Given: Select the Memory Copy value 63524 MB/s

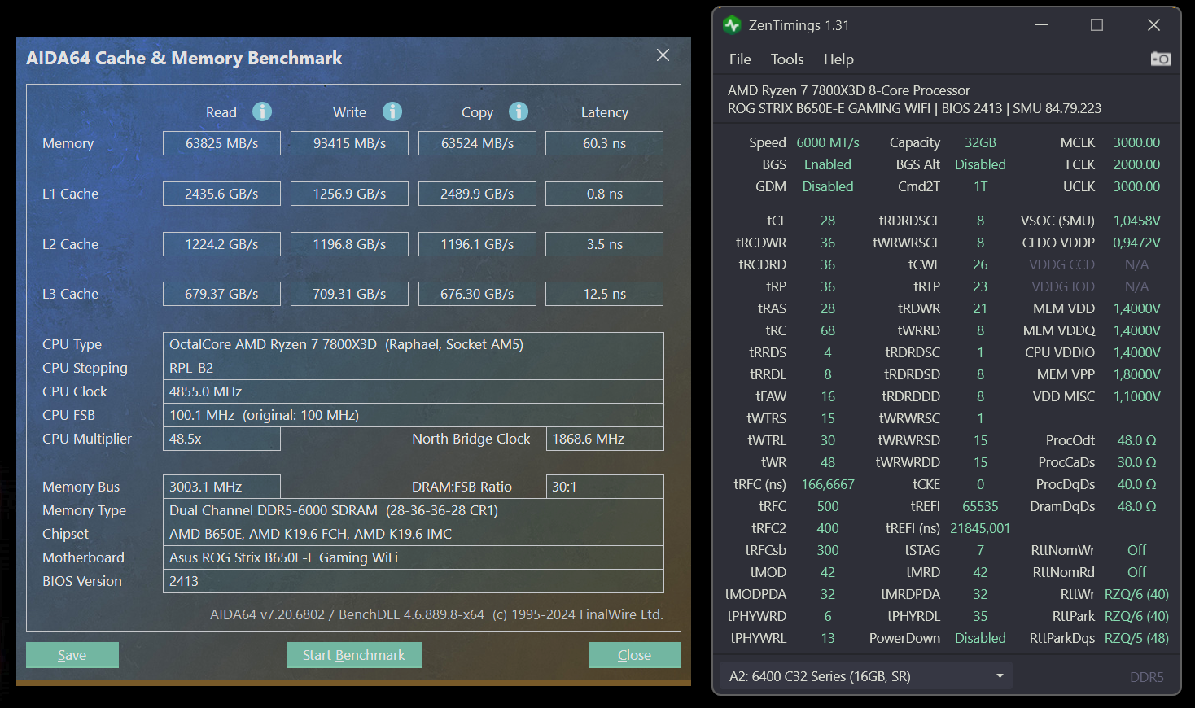Looking at the screenshot, I should [x=477, y=143].
